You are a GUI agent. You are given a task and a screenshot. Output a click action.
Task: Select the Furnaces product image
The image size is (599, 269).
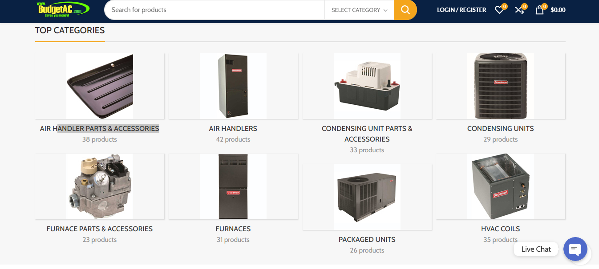click(x=233, y=186)
